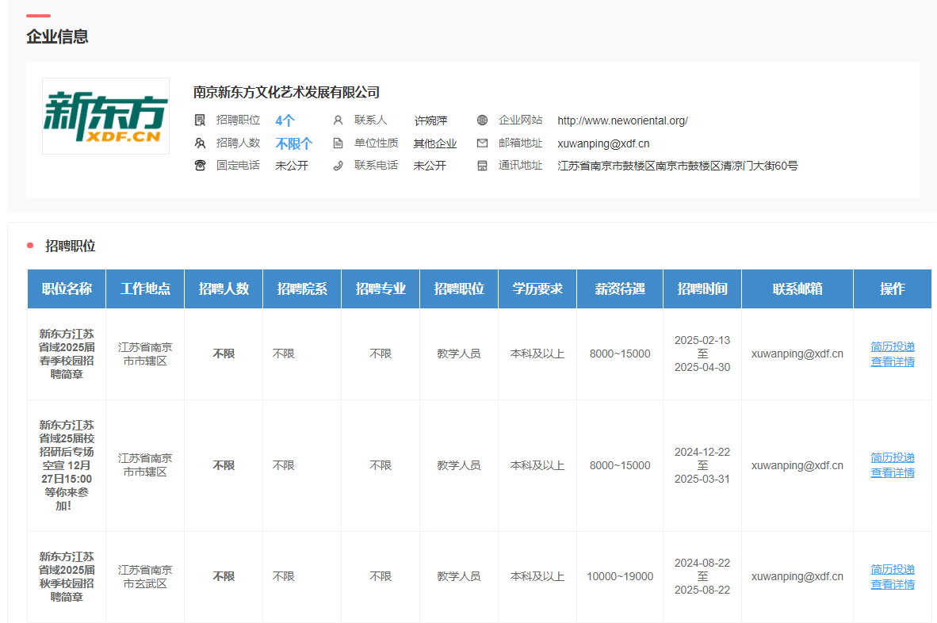Open 查看详情 for the 秋季校园招聘 job
The image size is (937, 623).
[892, 584]
